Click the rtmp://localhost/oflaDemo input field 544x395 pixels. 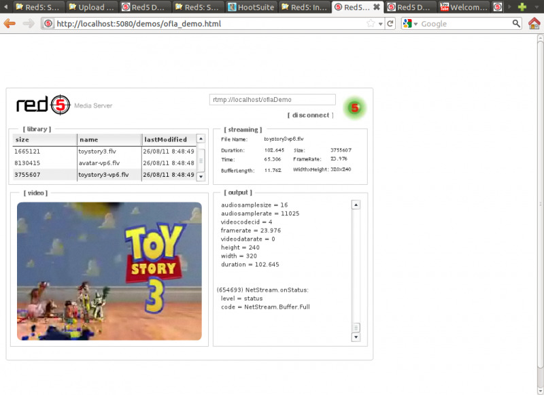tap(272, 99)
